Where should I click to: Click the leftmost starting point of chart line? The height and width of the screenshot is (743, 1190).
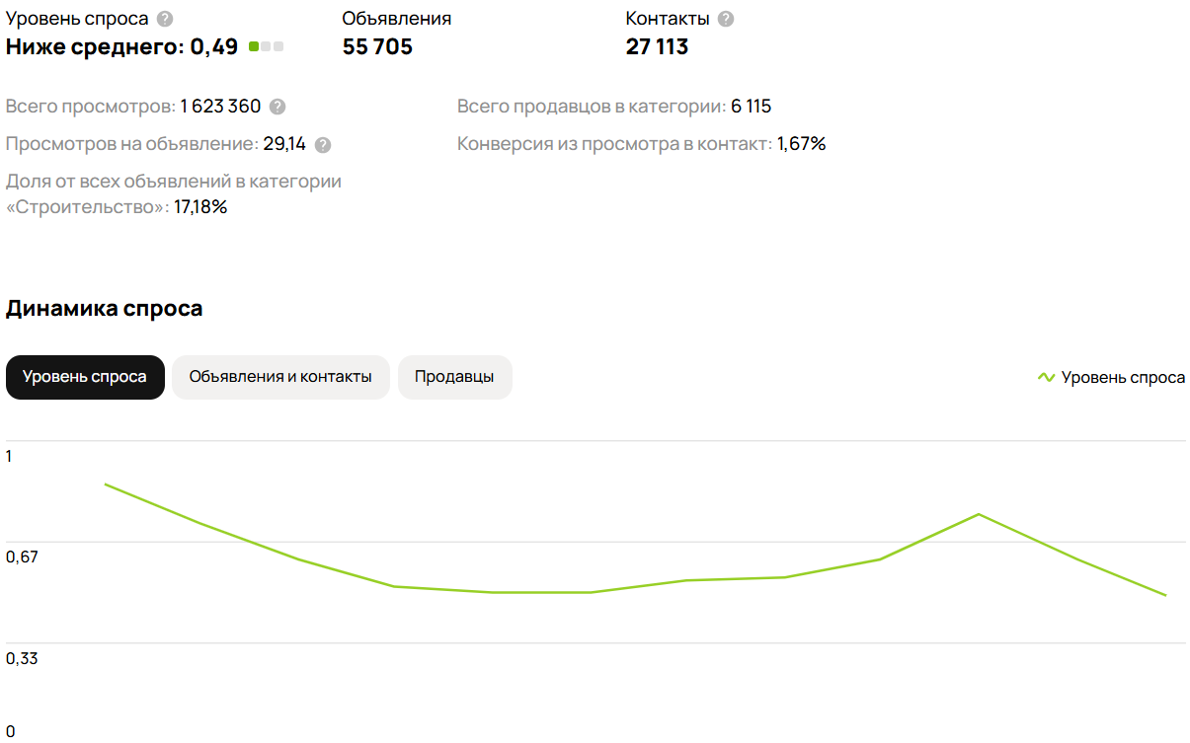pyautogui.click(x=105, y=484)
